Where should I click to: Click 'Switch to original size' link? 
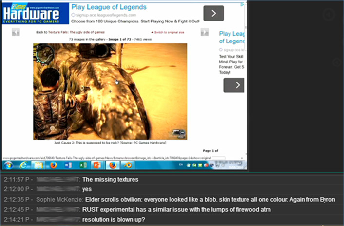pyautogui.click(x=168, y=32)
